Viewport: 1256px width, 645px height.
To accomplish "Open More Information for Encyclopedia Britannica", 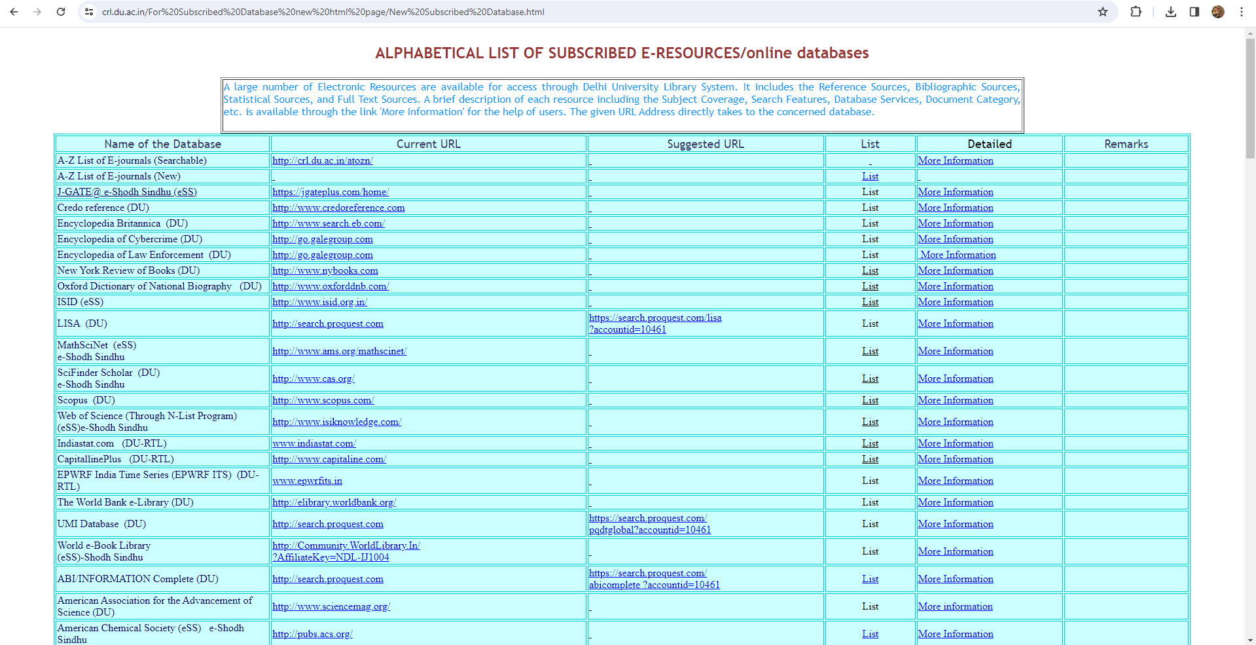I will 956,223.
